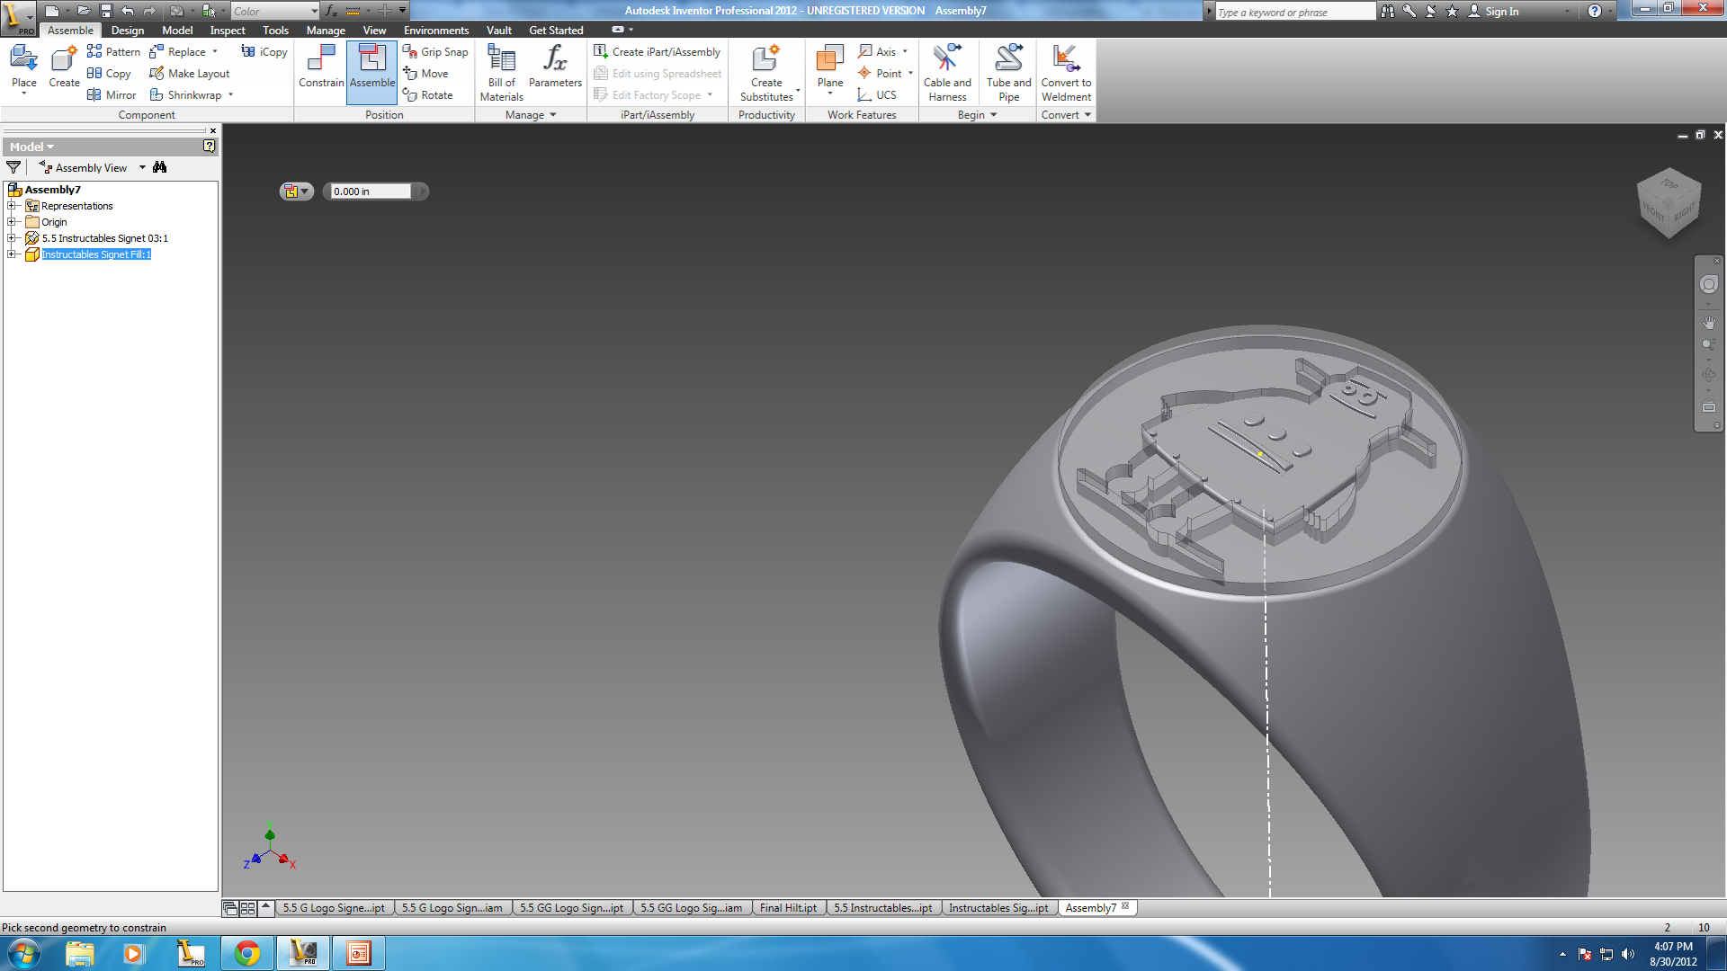This screenshot has height=971, width=1727.
Task: Select the Move component tool
Action: pyautogui.click(x=425, y=74)
